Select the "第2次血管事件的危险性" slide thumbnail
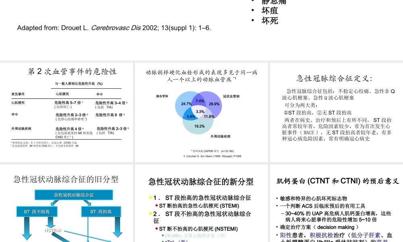403x242 pixels. coord(66,112)
